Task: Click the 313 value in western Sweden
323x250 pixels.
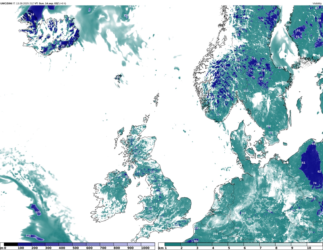Action: pyautogui.click(x=246, y=91)
